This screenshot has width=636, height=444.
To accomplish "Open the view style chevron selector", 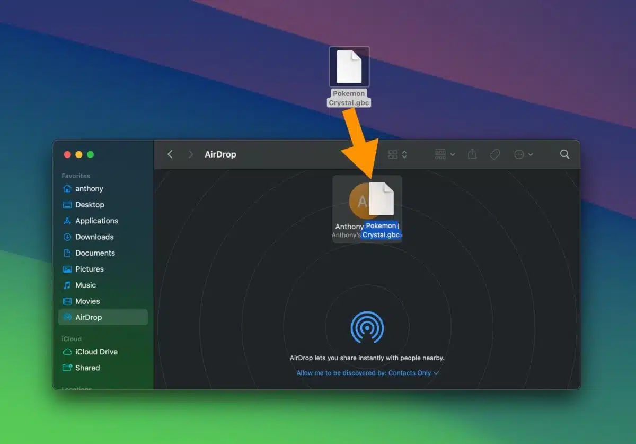I will (x=404, y=154).
